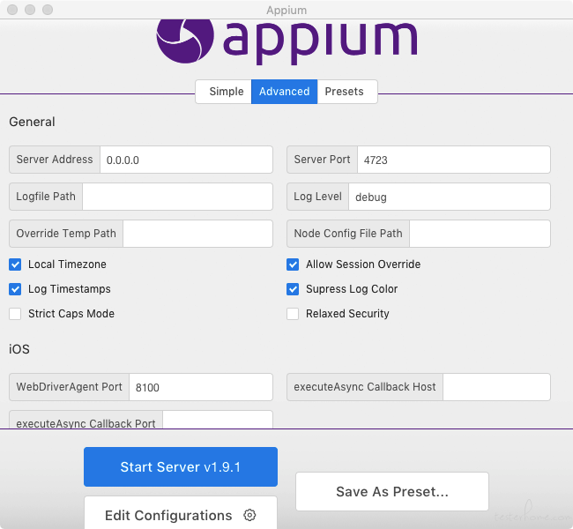The width and height of the screenshot is (573, 529).
Task: Enable Strict Caps Mode checkbox
Action: click(x=15, y=314)
